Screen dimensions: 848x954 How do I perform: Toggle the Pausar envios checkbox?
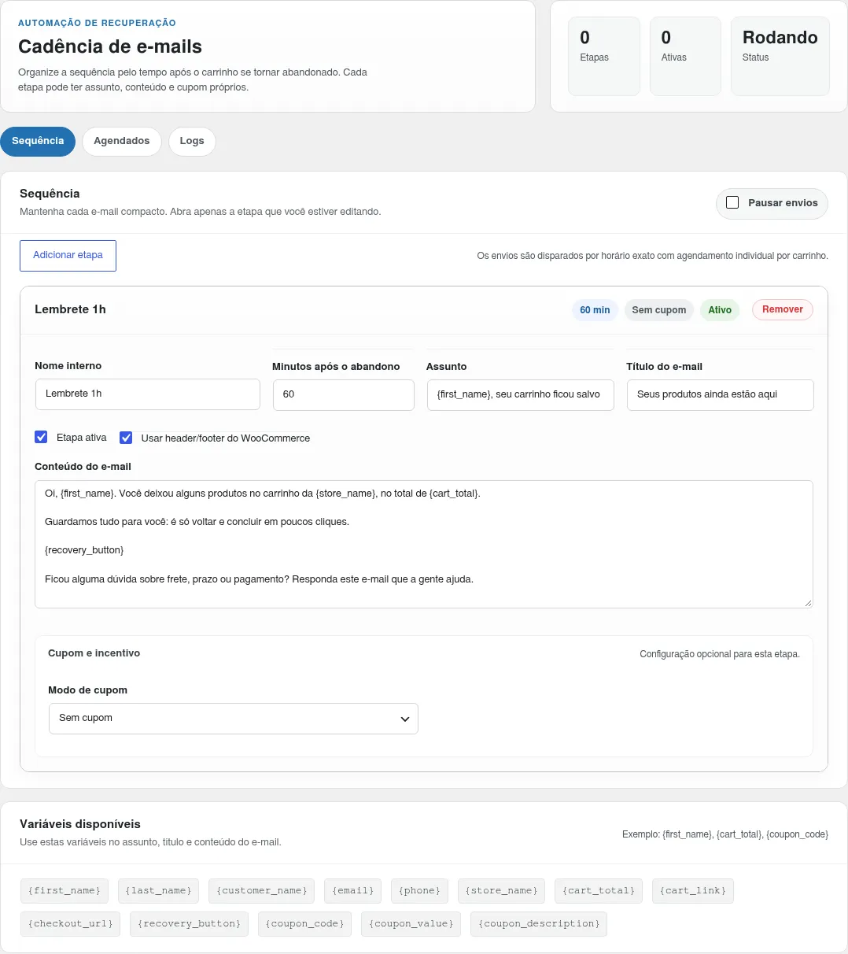[732, 202]
